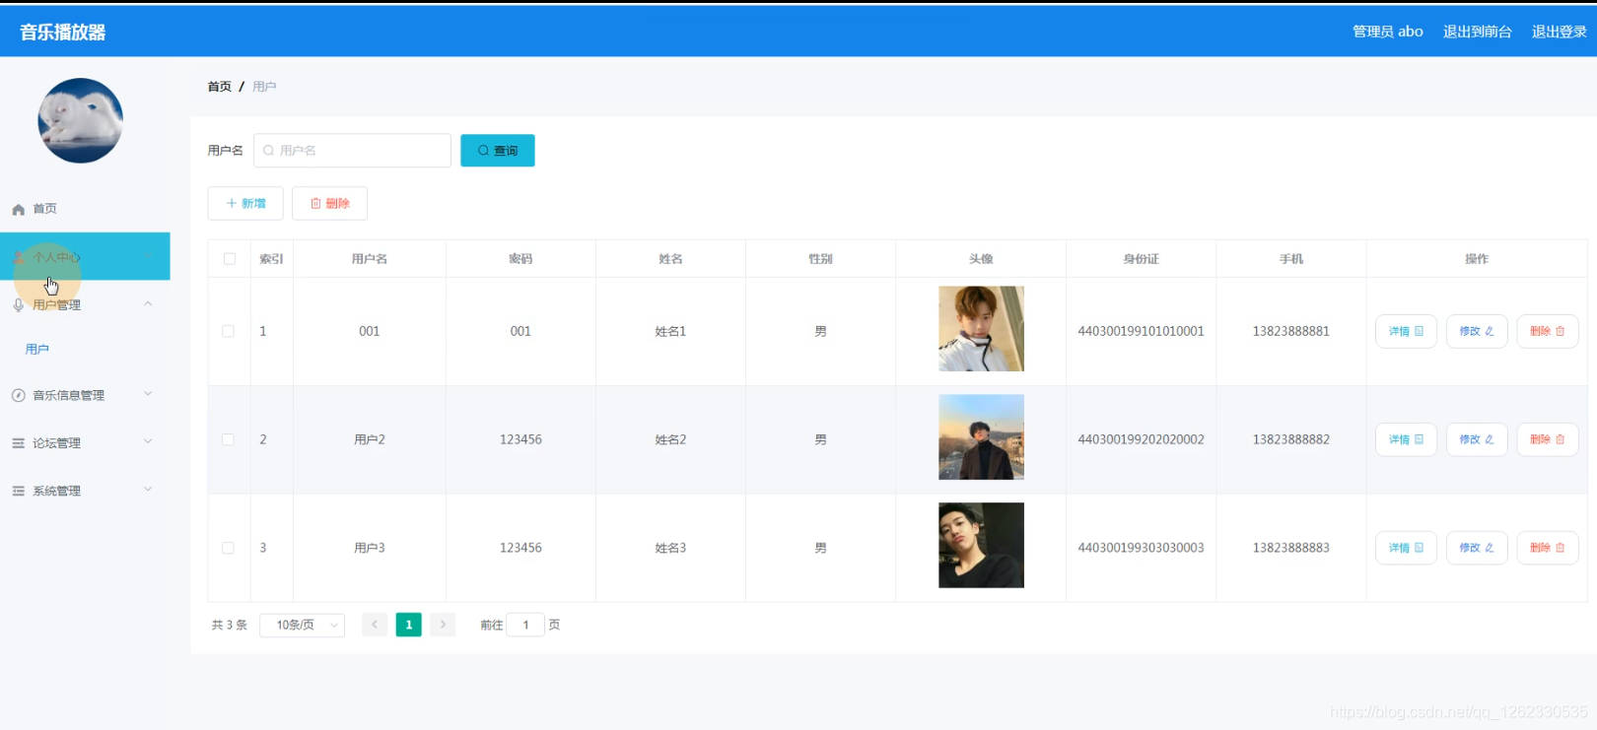Select the checkbox for 用户3 row

(229, 548)
